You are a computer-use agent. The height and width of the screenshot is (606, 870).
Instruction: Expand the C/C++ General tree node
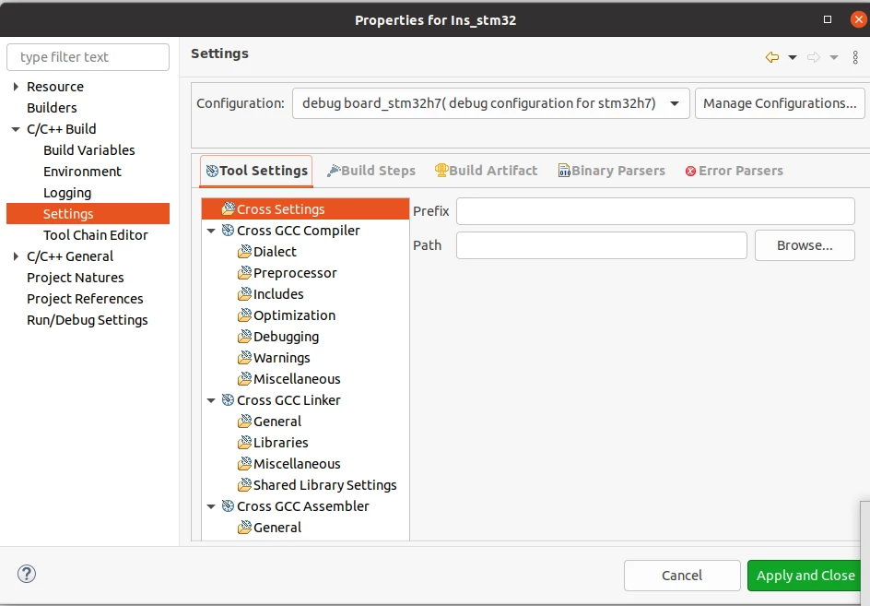tap(16, 256)
